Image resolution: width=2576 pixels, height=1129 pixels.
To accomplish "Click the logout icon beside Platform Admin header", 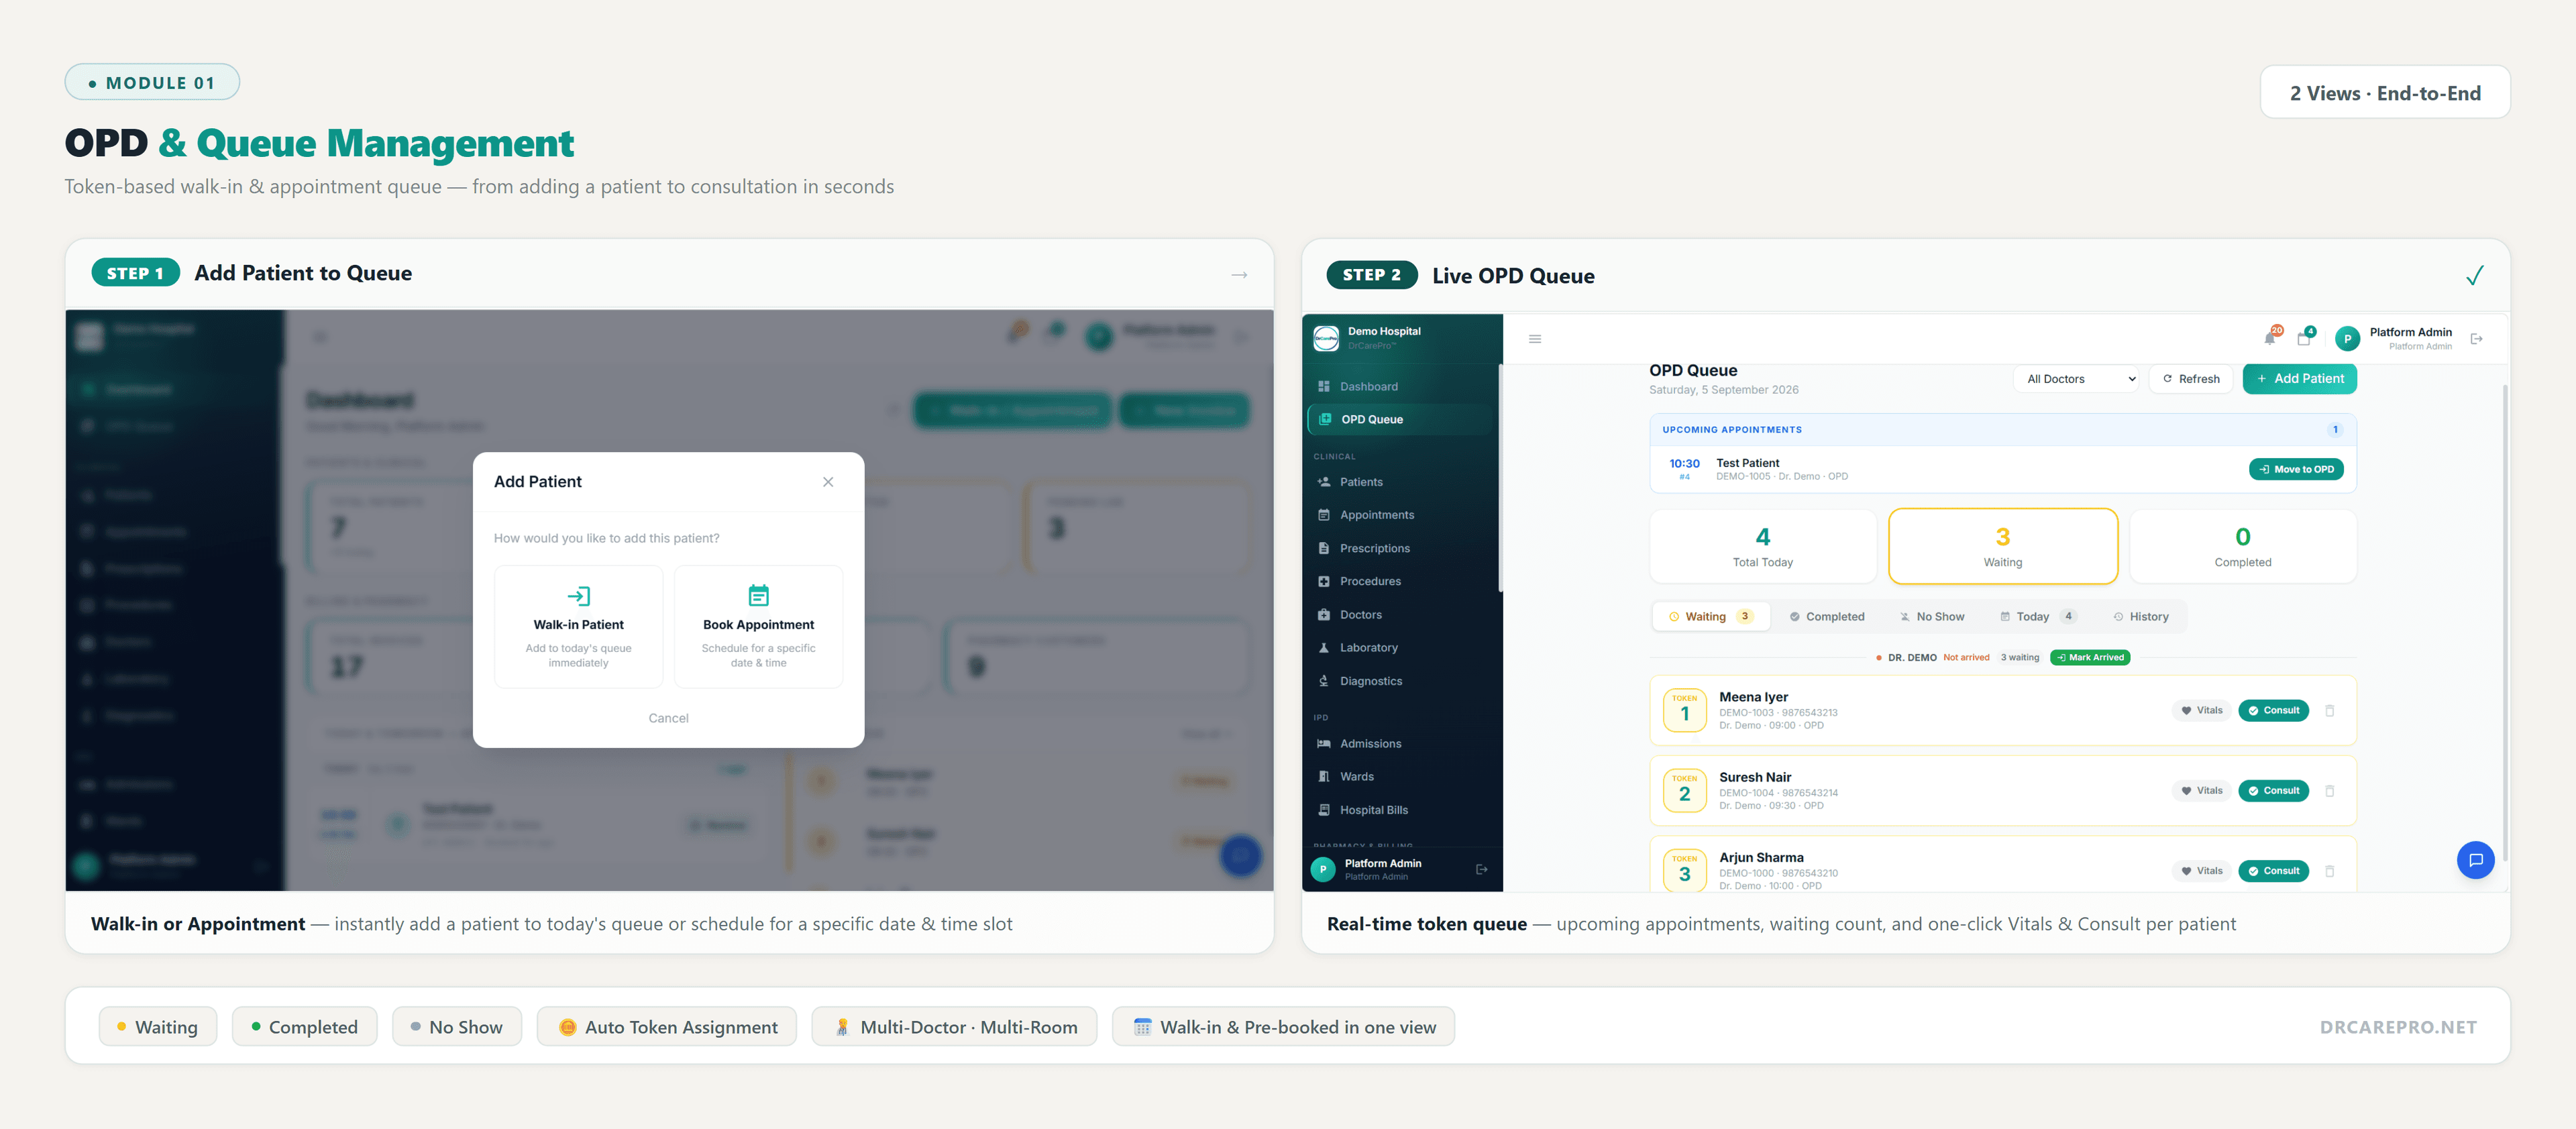I will pos(2477,339).
